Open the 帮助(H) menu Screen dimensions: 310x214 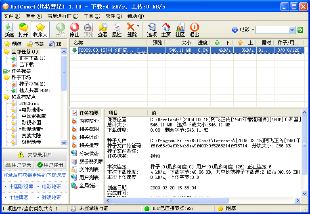(x=136, y=16)
